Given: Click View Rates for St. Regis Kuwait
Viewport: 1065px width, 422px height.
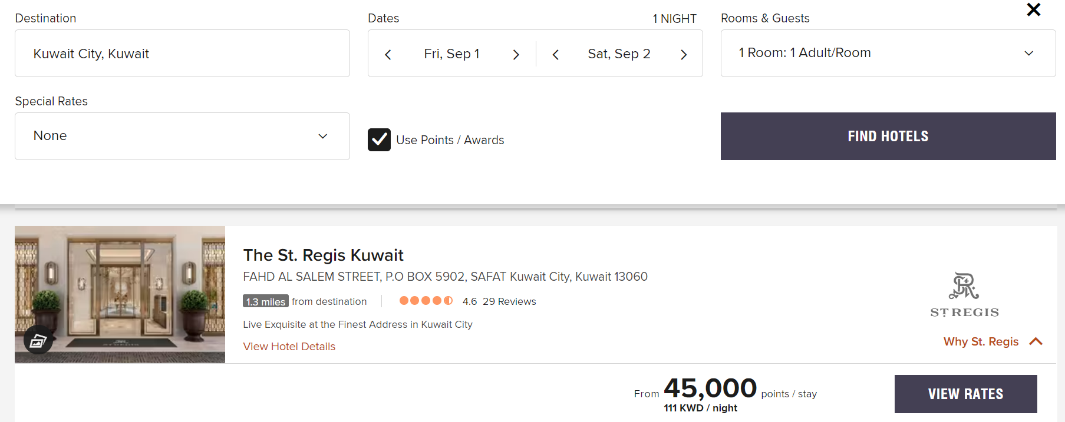Looking at the screenshot, I should (x=965, y=394).
